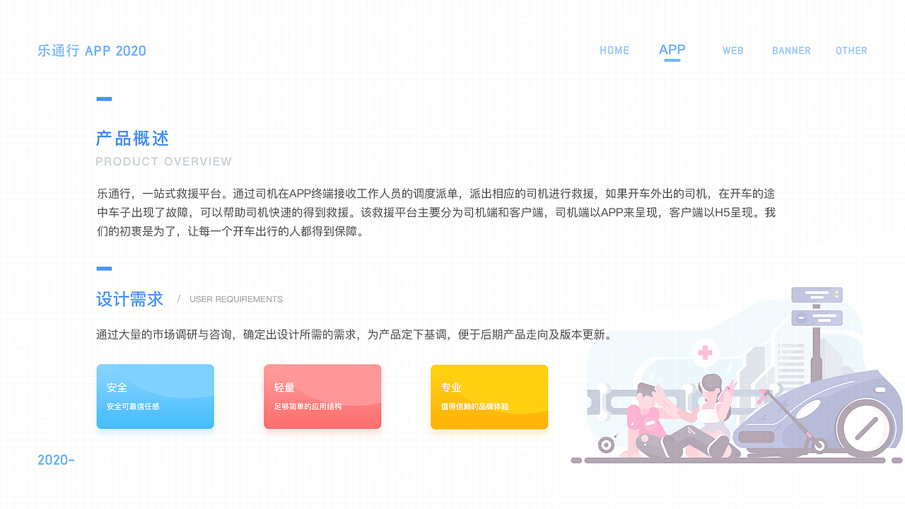Screen dimensions: 905x509
Task: Select the yellow 专业 color card
Action: 489,397
